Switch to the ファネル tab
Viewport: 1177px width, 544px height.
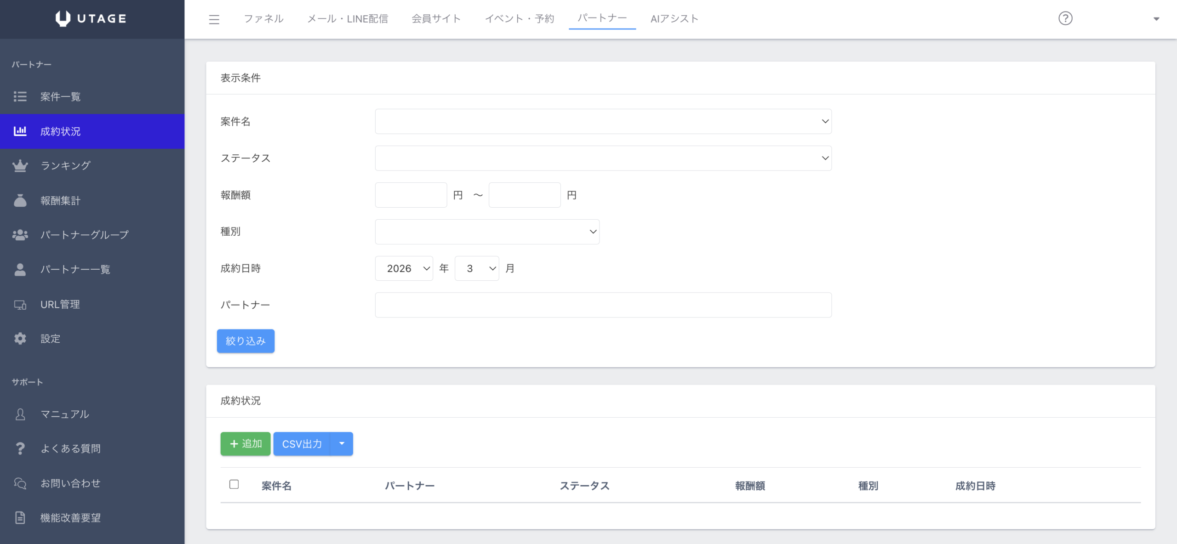click(x=263, y=19)
